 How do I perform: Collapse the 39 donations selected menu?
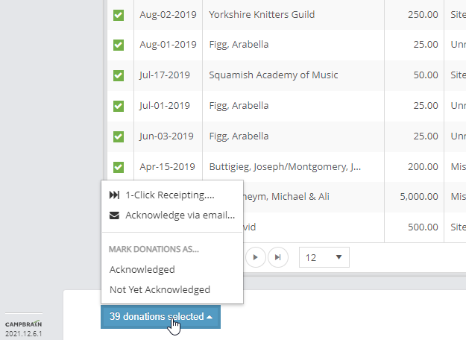click(160, 317)
